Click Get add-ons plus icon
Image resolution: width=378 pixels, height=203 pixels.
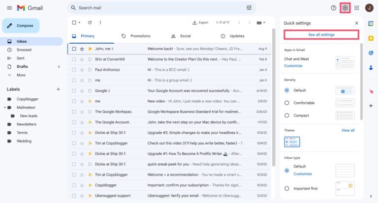(x=371, y=106)
